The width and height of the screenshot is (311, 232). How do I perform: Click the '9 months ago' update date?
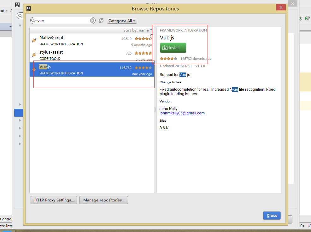tap(141, 45)
